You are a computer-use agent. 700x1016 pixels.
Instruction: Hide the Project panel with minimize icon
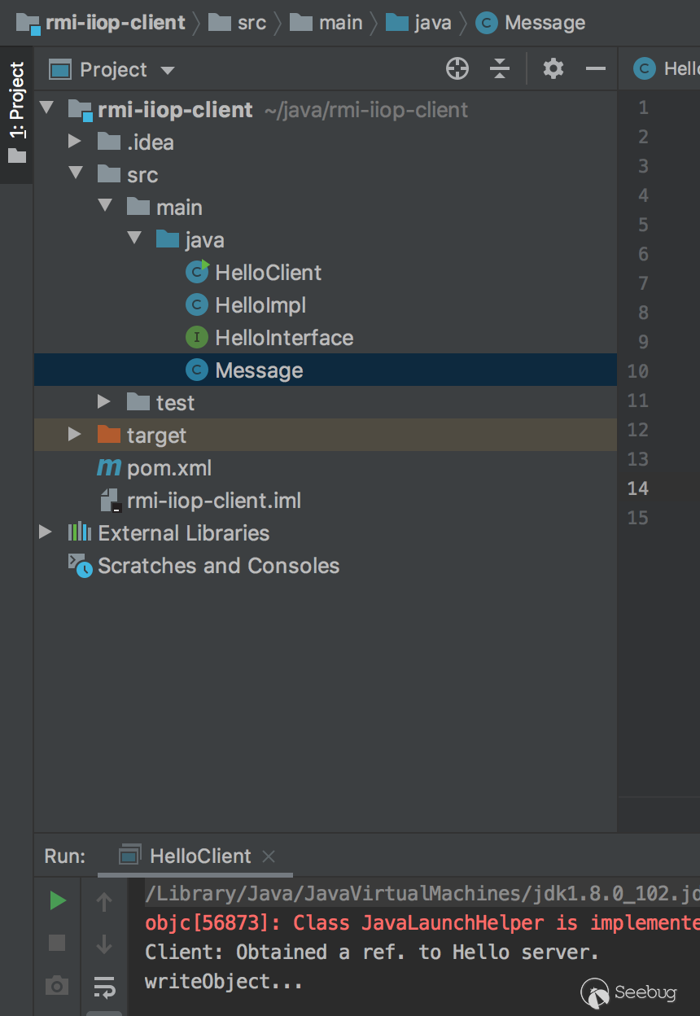pos(596,69)
